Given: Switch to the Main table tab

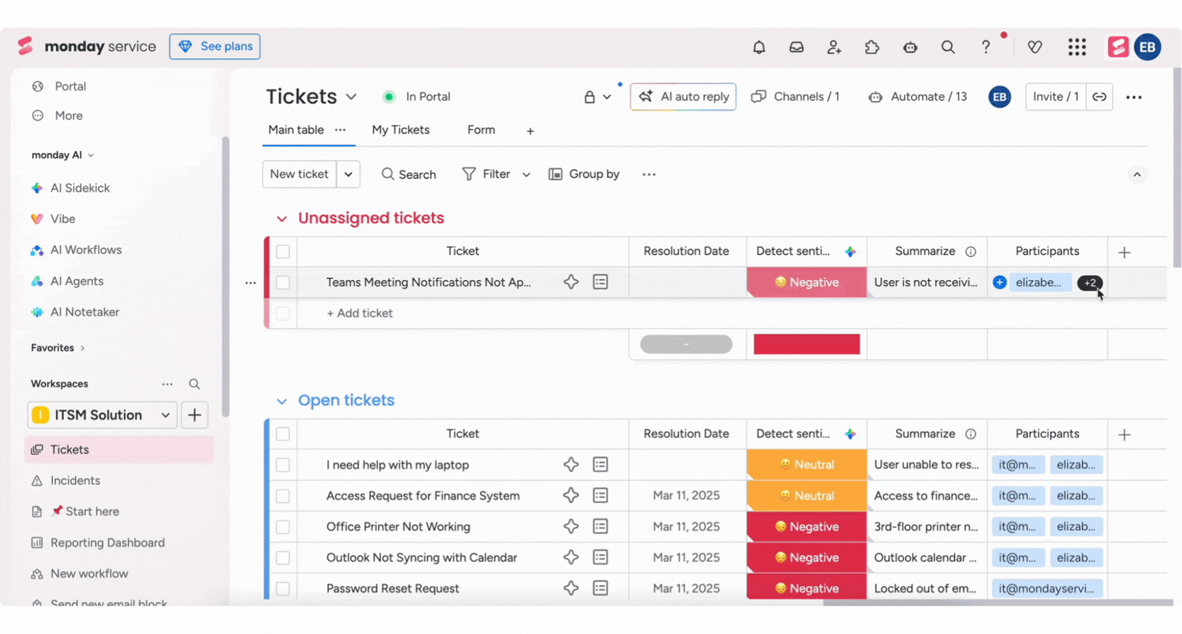Looking at the screenshot, I should coord(296,130).
